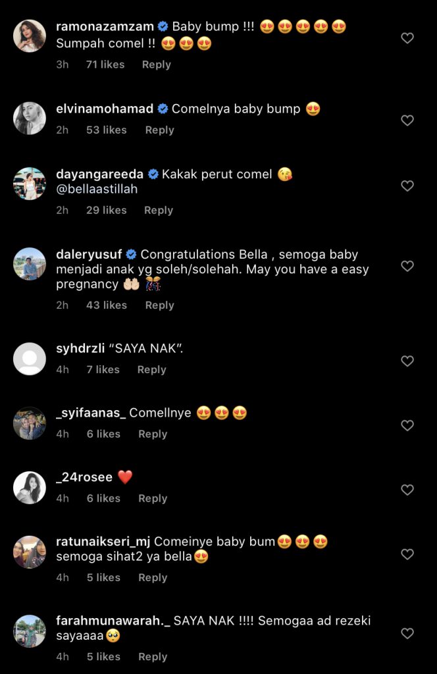
Task: Like ramonazamzam's comment with the heart
Action: (407, 38)
